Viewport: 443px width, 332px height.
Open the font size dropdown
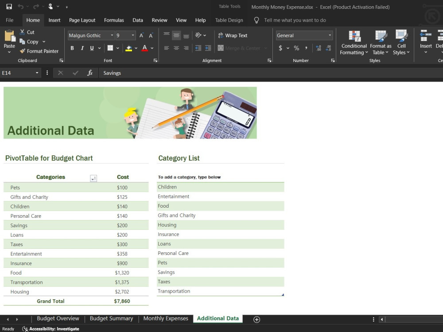coord(133,35)
